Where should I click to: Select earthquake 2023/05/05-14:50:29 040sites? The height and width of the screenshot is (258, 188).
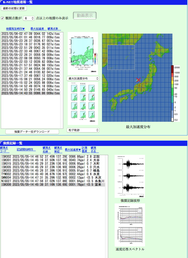[x=31, y=90]
